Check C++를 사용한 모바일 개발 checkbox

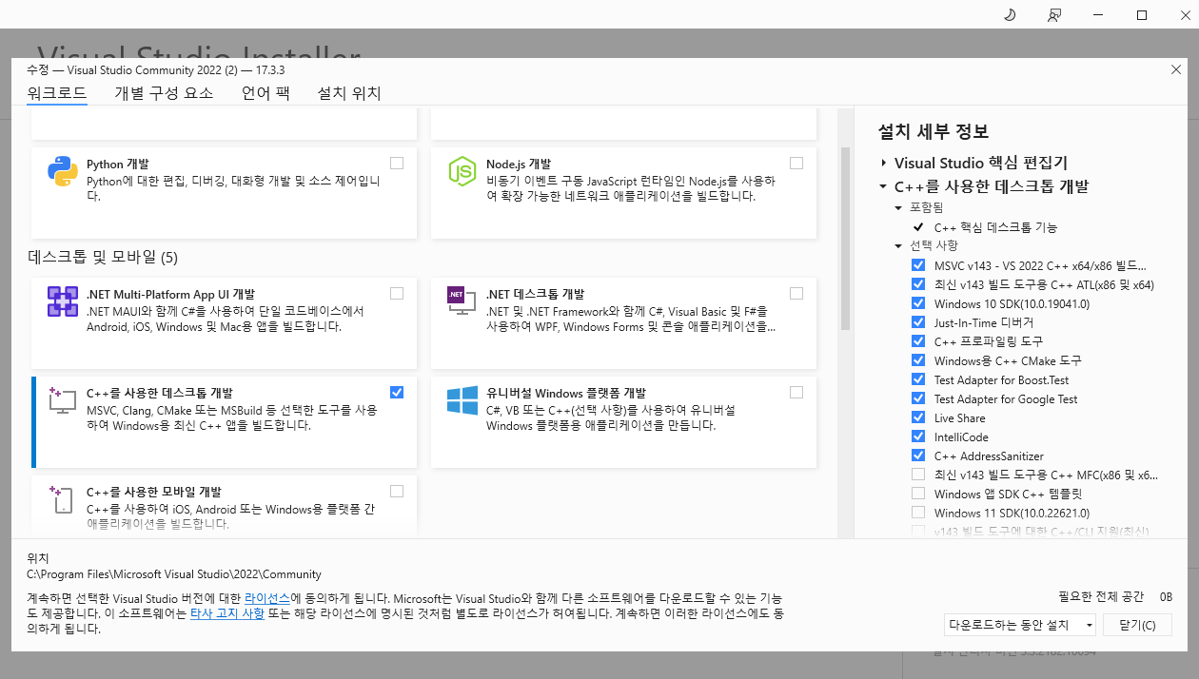tap(397, 491)
